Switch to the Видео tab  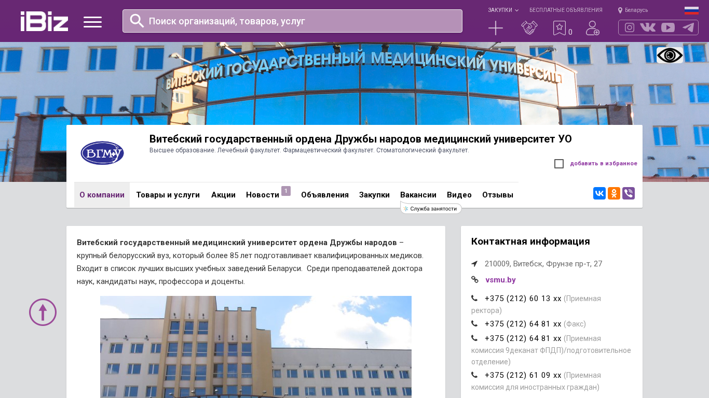[459, 195]
